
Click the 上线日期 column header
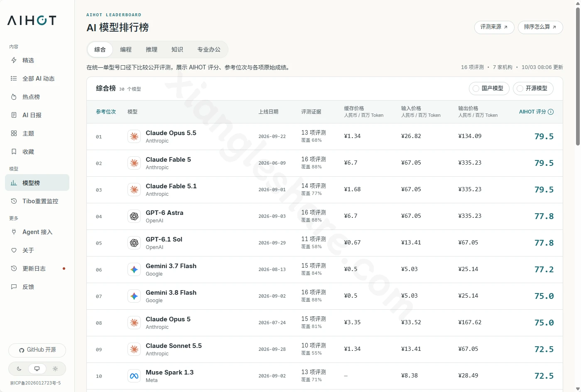[x=268, y=112]
